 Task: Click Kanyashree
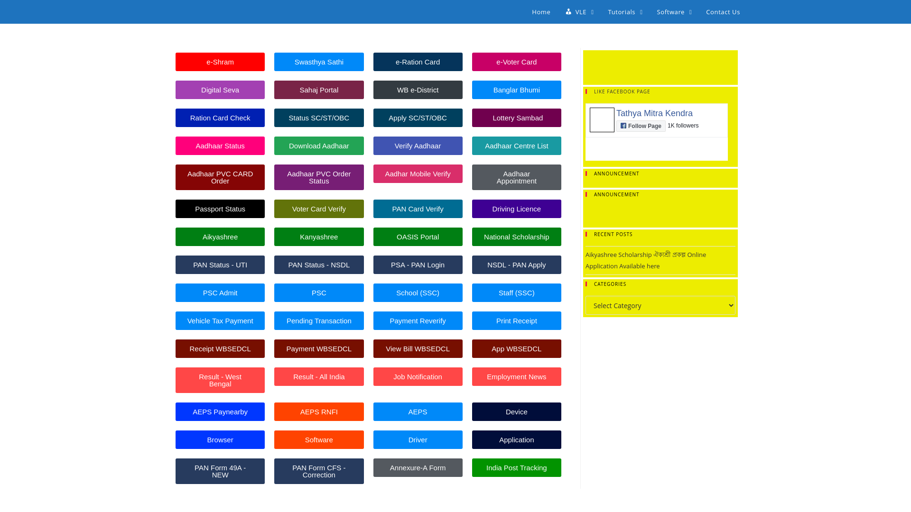click(x=319, y=237)
